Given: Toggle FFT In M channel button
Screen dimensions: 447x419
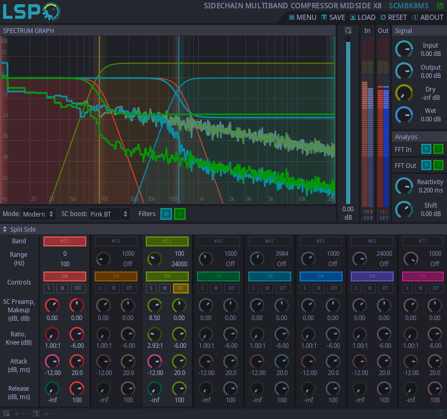Looking at the screenshot, I should click(426, 149).
